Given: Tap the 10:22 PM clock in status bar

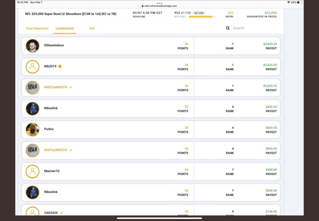Looking at the screenshot, I should click(x=22, y=2).
